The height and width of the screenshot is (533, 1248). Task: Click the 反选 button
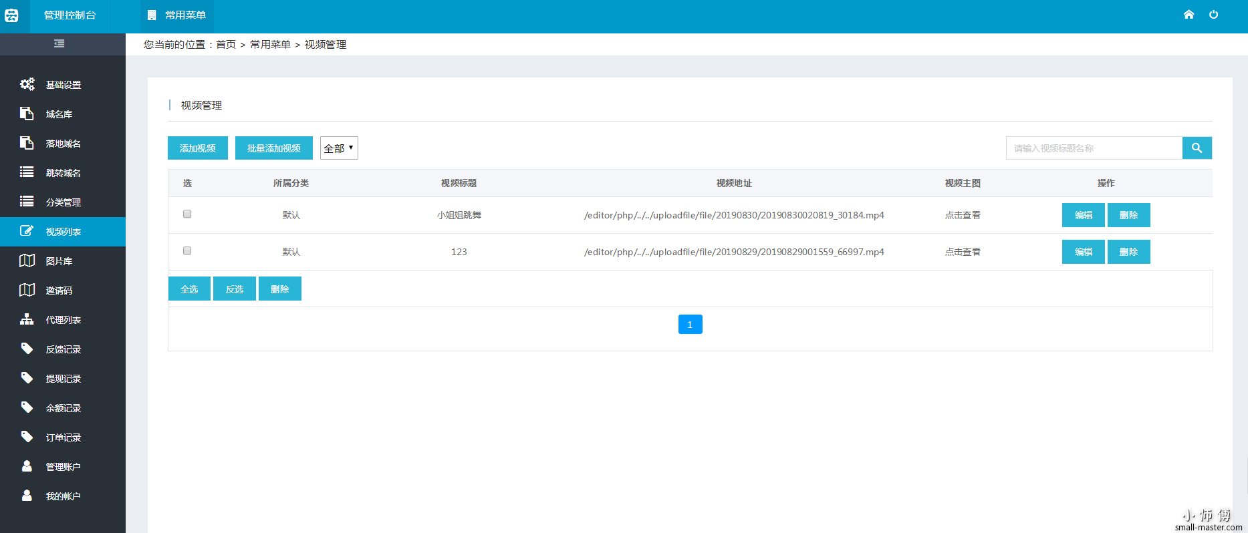(x=235, y=289)
